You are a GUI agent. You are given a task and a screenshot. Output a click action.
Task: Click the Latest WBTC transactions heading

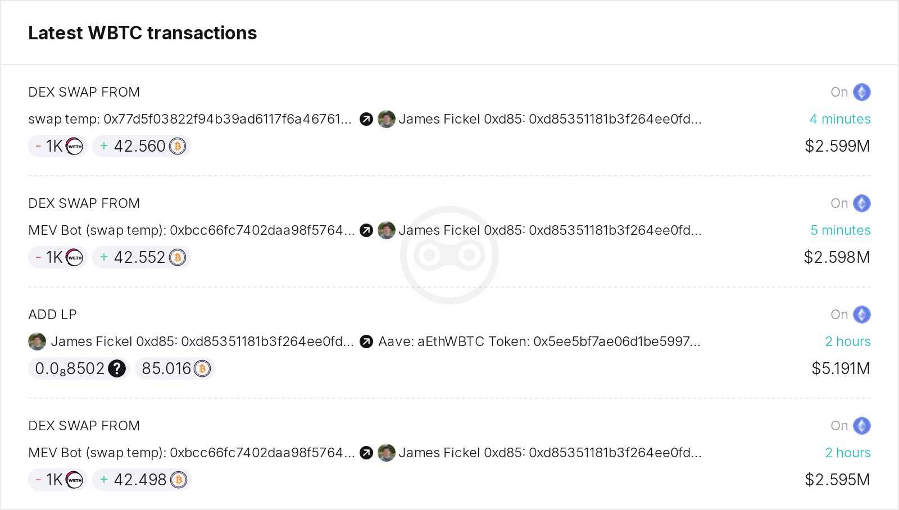tap(143, 33)
